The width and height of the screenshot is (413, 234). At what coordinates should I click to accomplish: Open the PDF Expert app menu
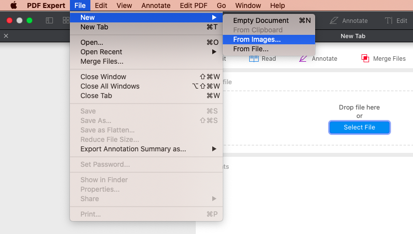[46, 5]
